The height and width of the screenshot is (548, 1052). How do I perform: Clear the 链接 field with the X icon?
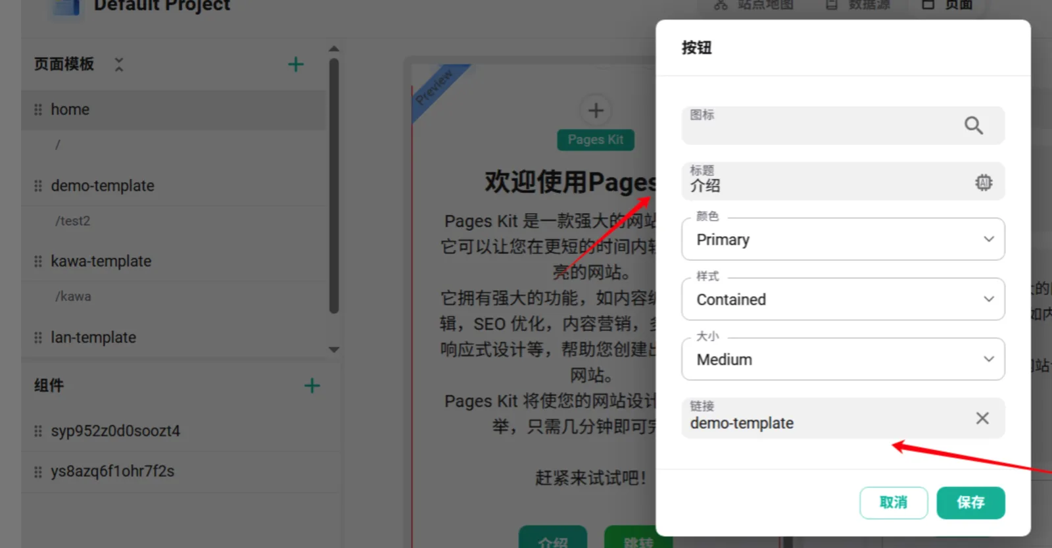pyautogui.click(x=982, y=418)
